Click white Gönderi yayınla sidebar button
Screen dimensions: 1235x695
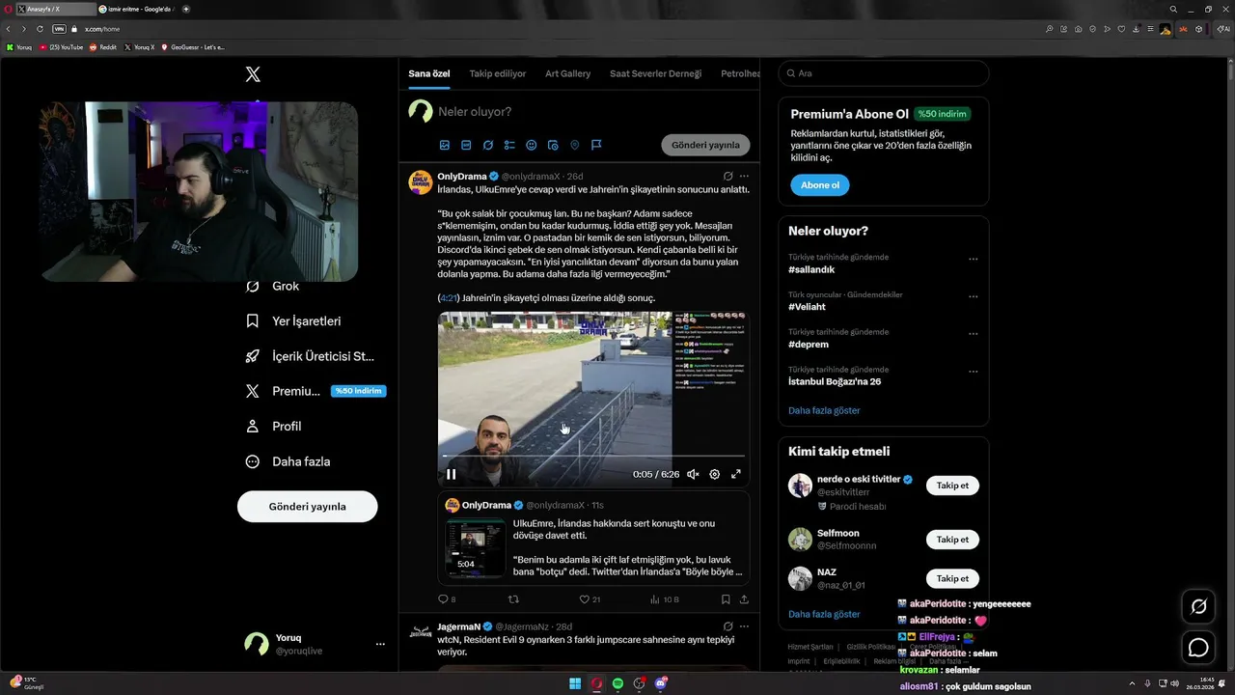pos(308,506)
